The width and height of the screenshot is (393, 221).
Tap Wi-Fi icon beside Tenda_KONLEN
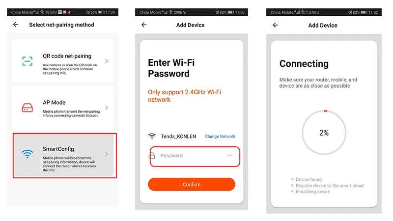(x=152, y=136)
